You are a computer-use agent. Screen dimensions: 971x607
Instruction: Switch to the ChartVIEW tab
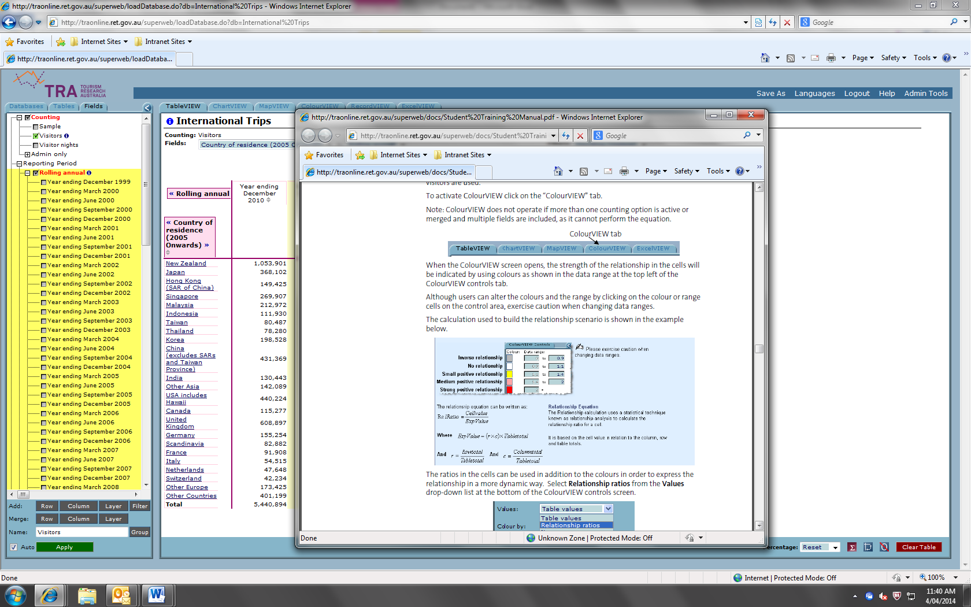pos(229,106)
